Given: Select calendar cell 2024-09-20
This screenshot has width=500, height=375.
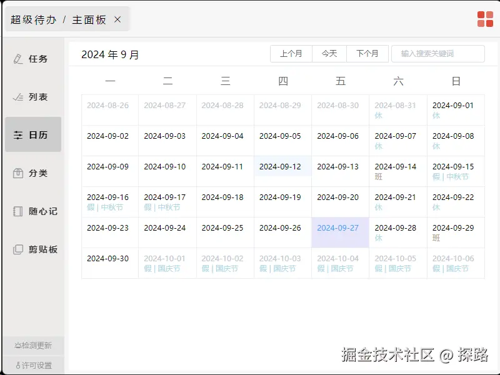Looking at the screenshot, I should 340,202.
